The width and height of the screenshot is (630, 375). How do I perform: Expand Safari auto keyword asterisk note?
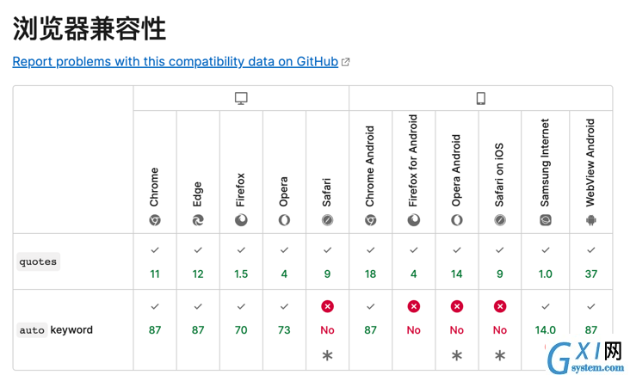(x=327, y=355)
